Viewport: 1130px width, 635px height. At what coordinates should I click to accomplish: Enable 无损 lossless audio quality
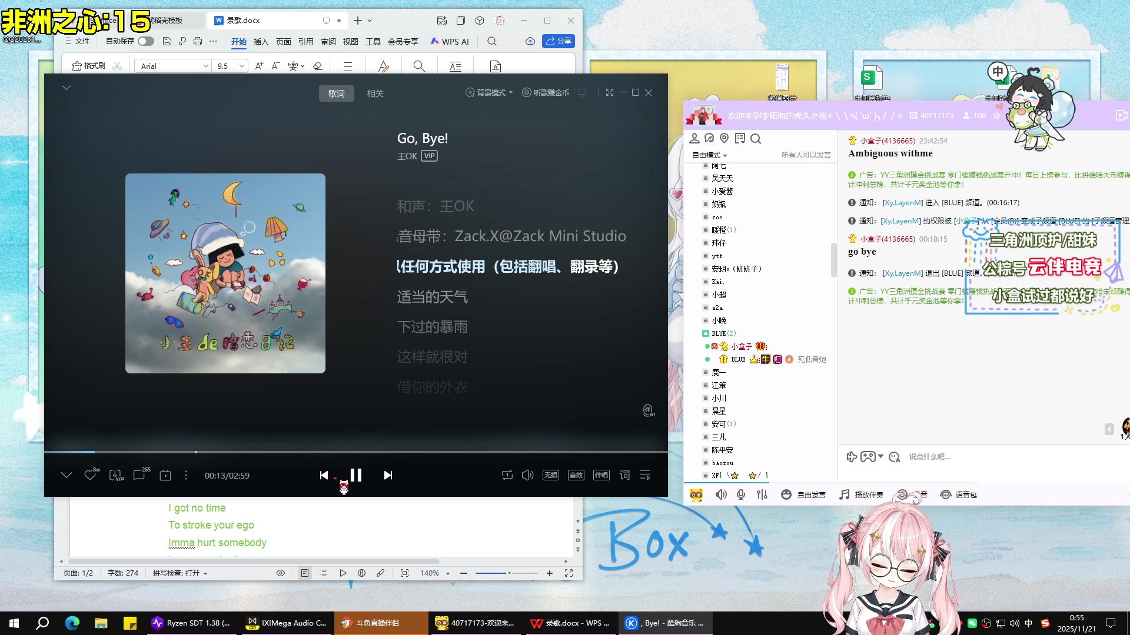[x=550, y=474]
